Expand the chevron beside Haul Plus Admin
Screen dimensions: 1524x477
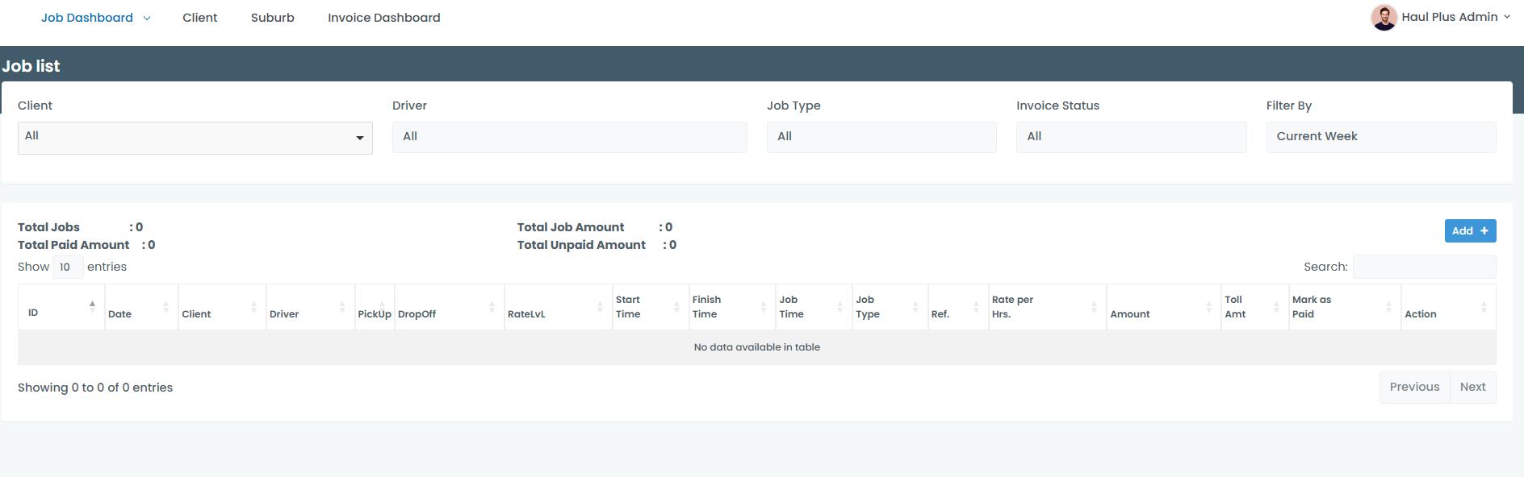[x=1506, y=17]
